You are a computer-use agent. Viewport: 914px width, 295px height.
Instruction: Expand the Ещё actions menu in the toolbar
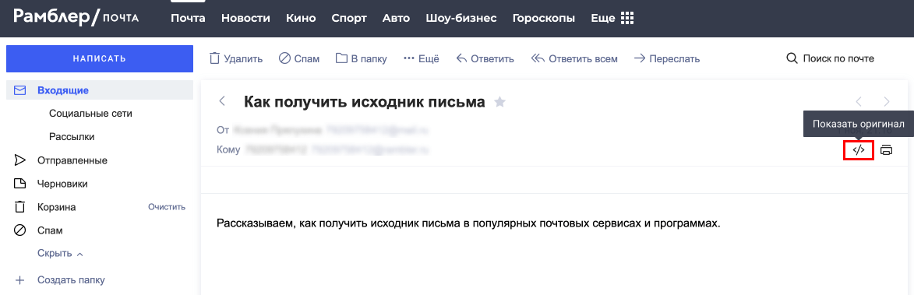421,59
